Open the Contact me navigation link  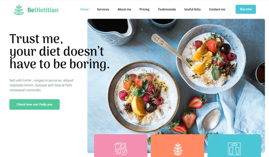(217, 9)
